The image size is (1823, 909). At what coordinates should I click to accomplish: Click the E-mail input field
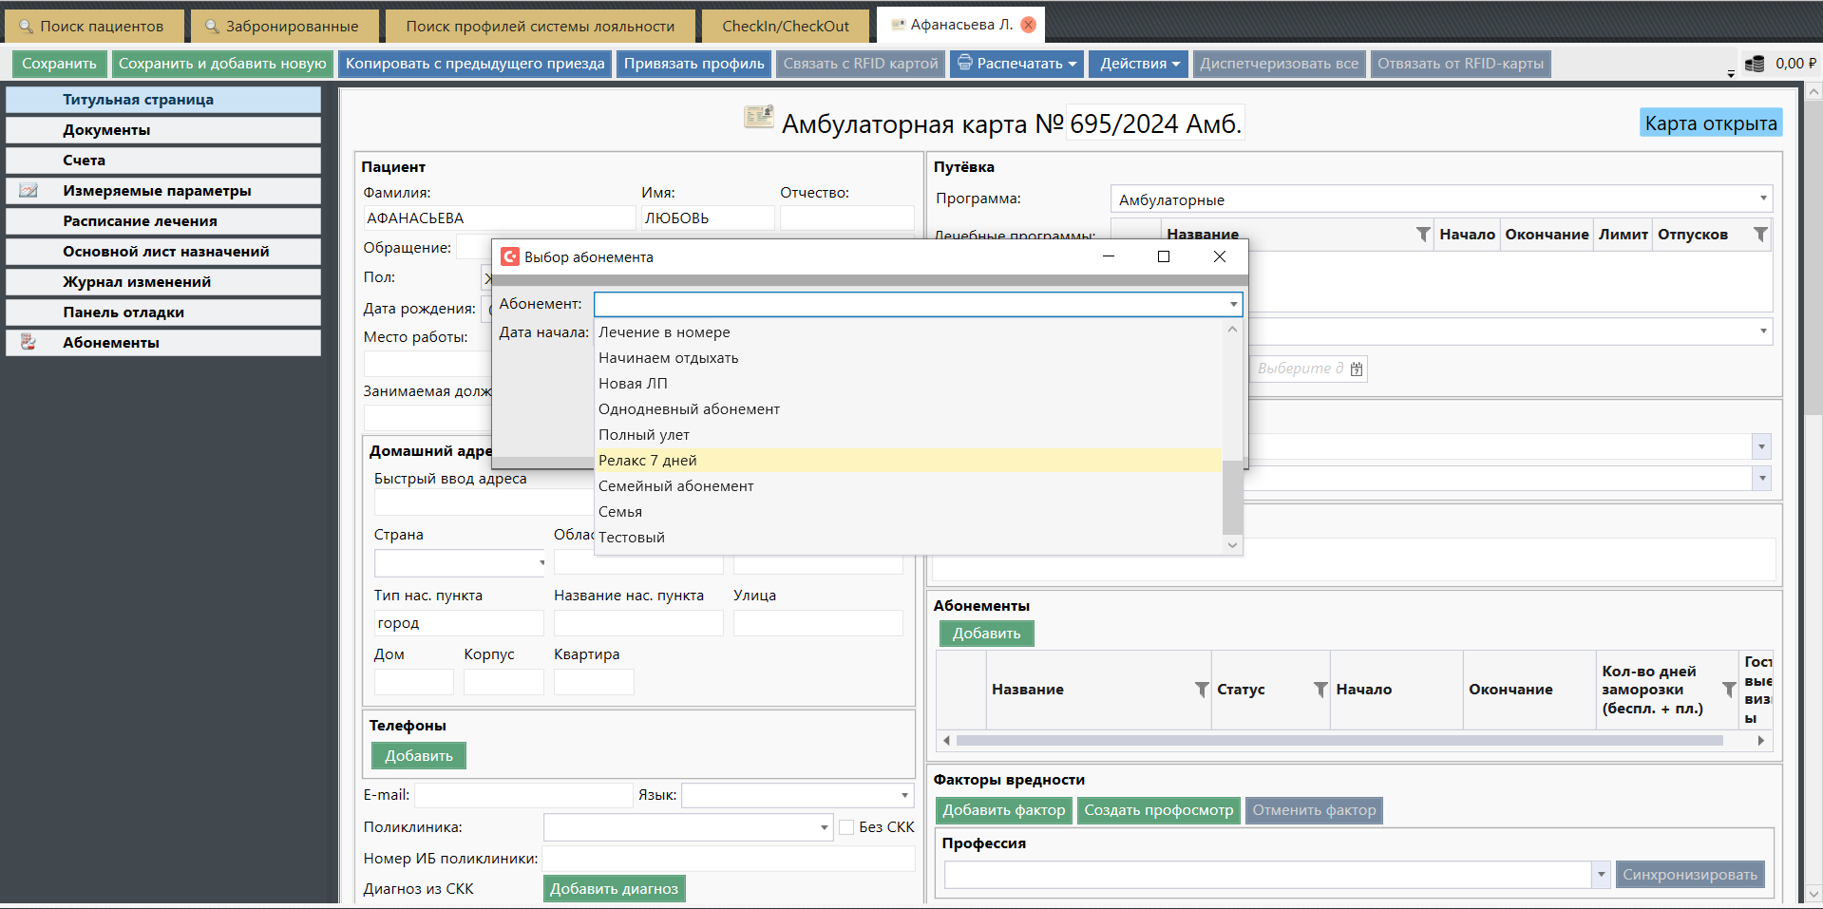522,795
